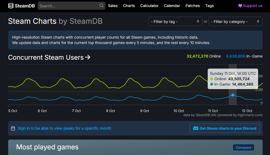Click the arrow next to Concurrent Steam Users

[88, 57]
